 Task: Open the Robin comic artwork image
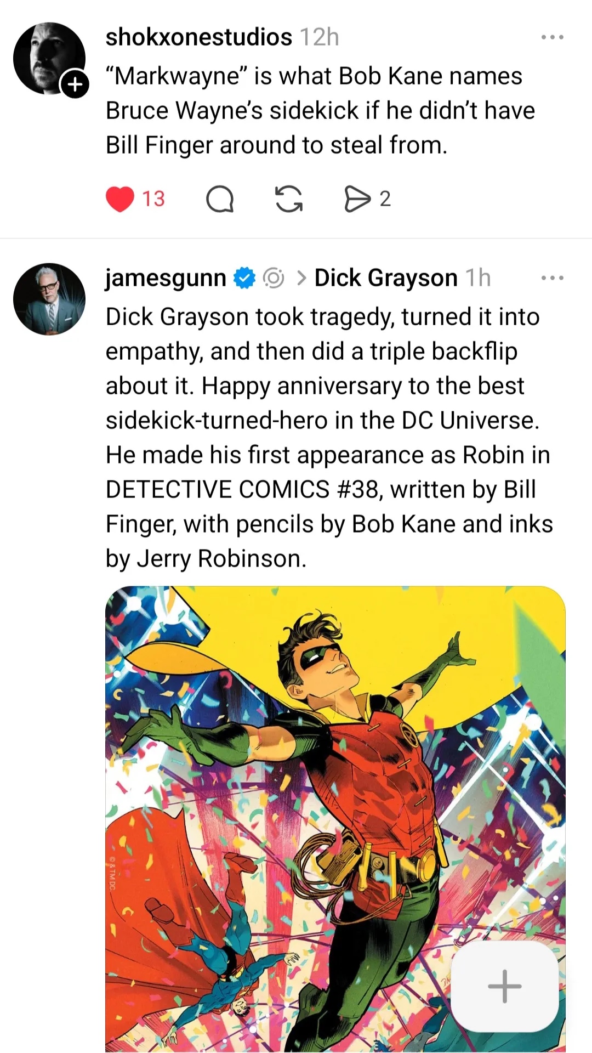coord(335,819)
